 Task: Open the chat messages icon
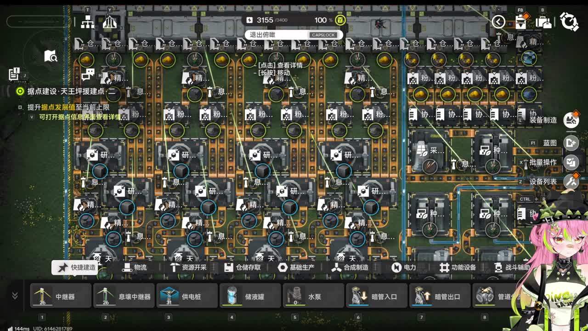87,74
